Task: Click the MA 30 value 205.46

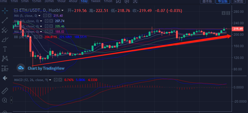Action: (x=60, y=26)
